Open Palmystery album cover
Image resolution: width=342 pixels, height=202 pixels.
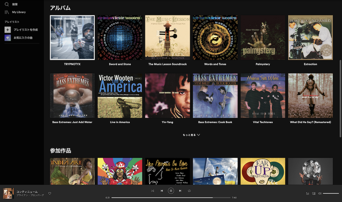263,38
